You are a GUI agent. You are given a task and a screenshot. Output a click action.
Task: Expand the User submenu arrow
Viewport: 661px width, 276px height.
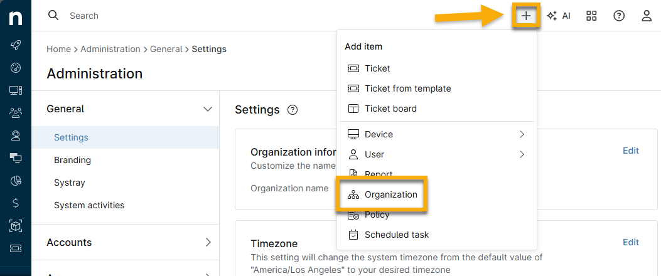tap(522, 154)
